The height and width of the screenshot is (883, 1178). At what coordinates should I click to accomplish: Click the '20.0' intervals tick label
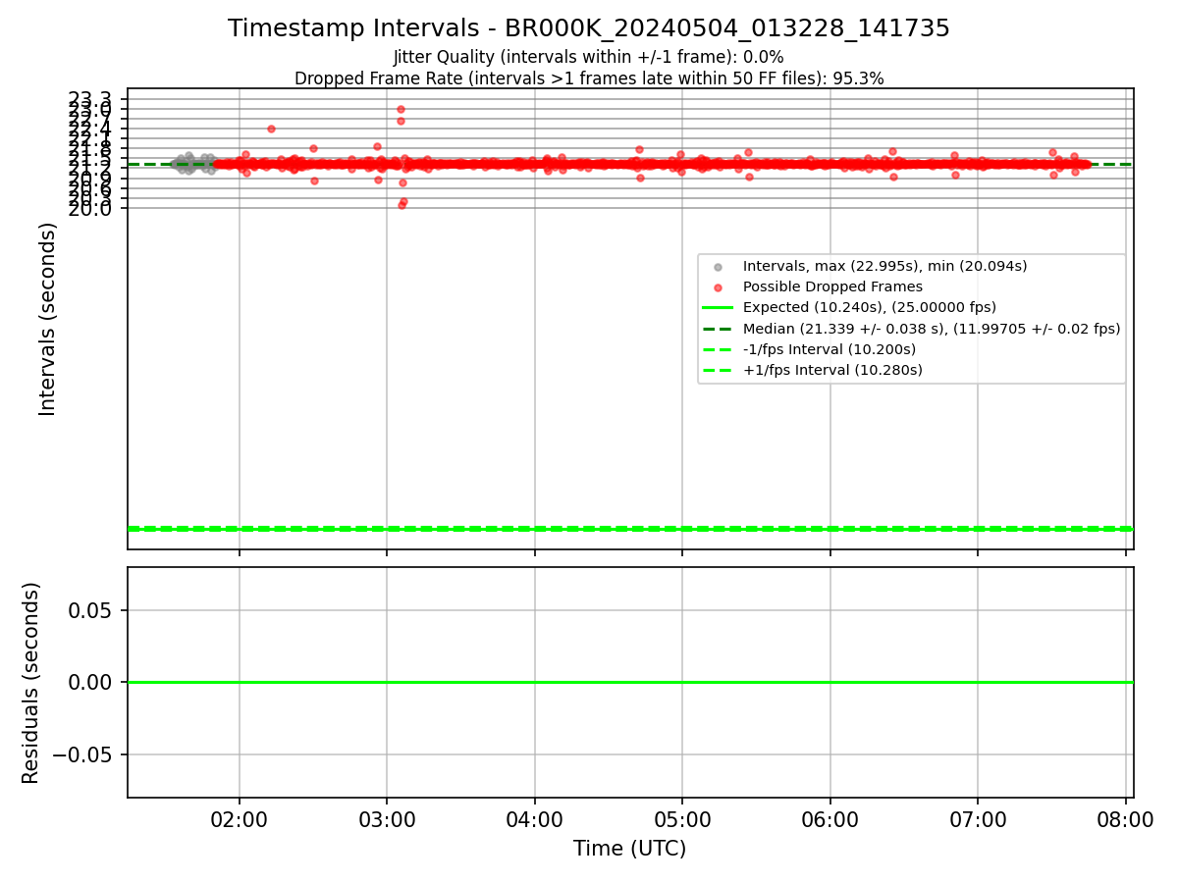click(x=90, y=208)
